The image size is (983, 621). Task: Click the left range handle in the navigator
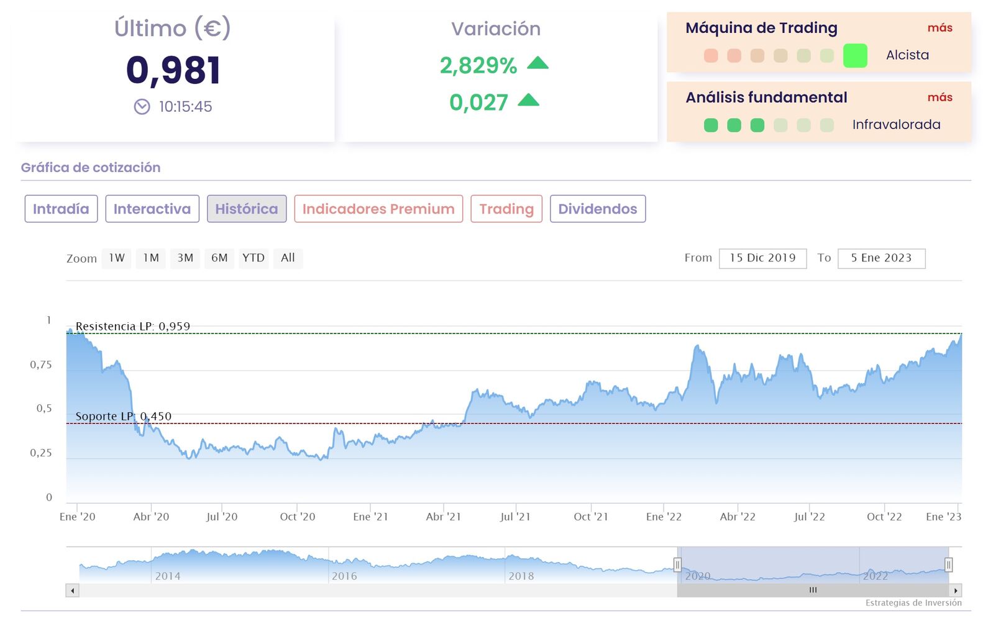click(677, 564)
